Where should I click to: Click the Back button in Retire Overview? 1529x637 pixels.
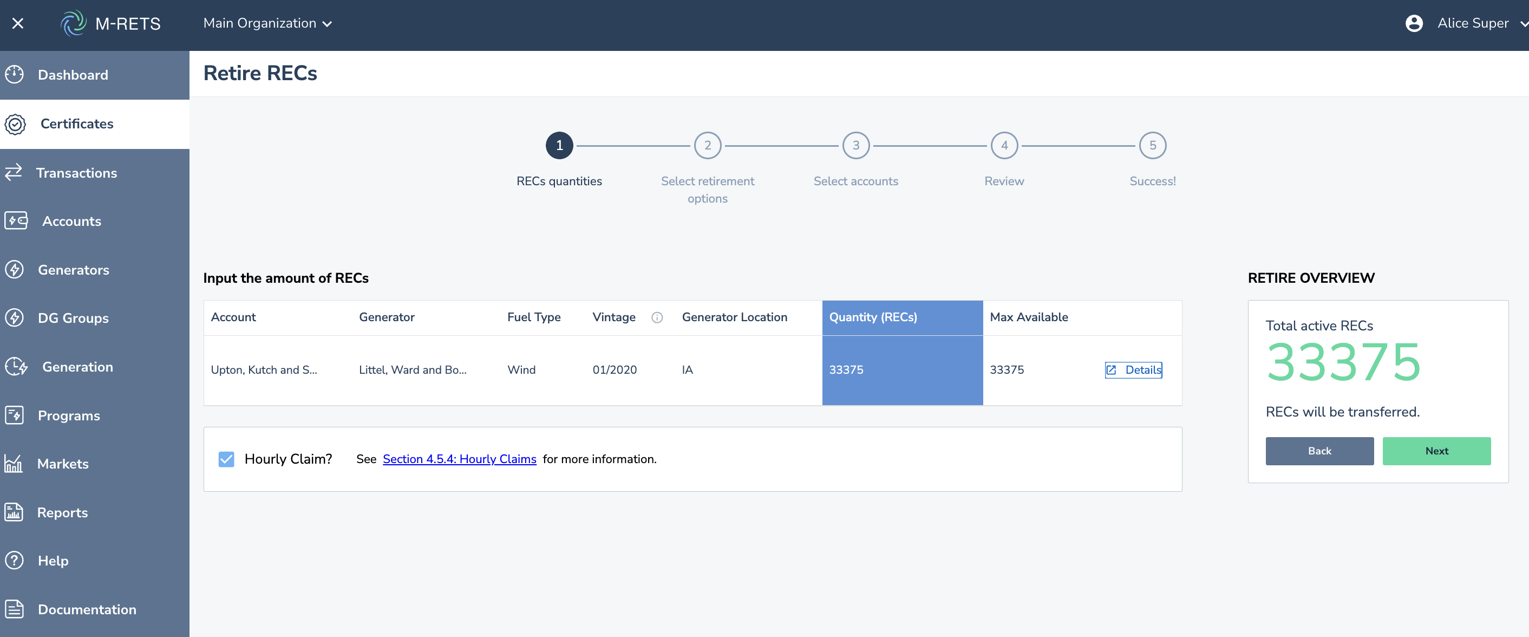(1319, 451)
